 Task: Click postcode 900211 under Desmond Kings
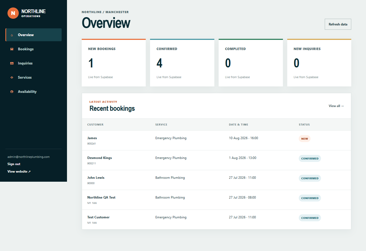[x=92, y=163]
